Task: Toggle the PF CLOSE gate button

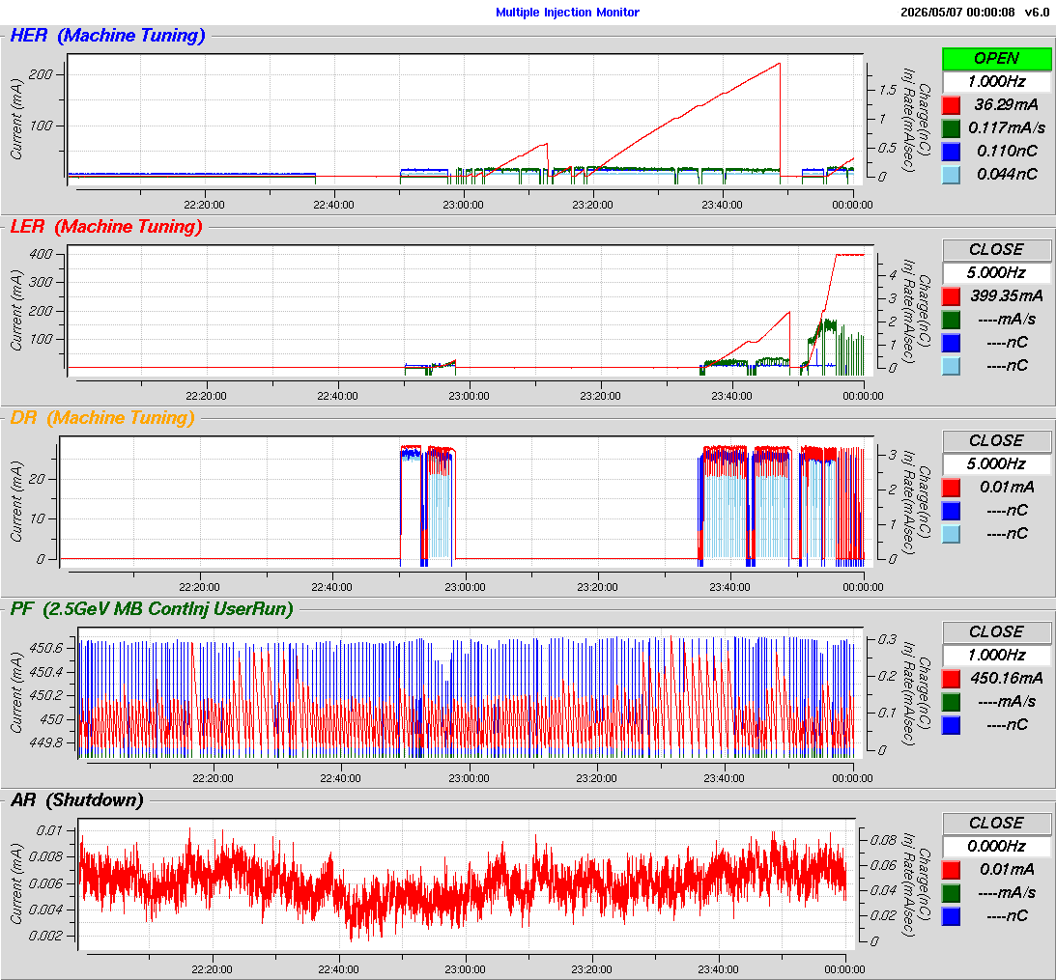Action: pos(996,632)
